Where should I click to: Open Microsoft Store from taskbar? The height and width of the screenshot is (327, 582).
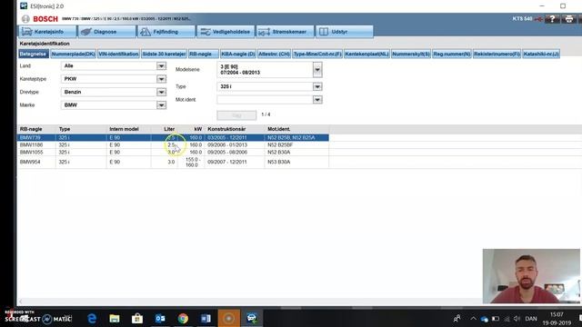pos(137,318)
